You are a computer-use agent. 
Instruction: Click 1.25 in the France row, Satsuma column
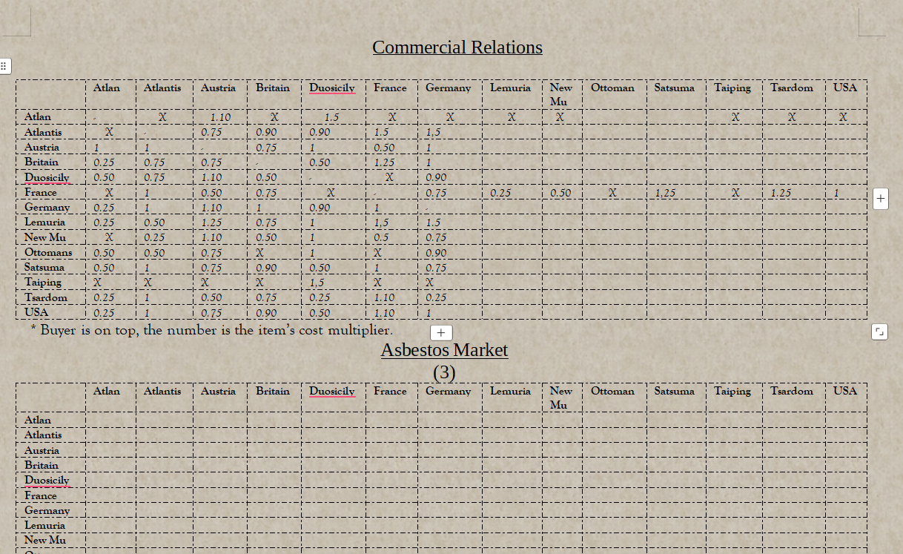(665, 193)
